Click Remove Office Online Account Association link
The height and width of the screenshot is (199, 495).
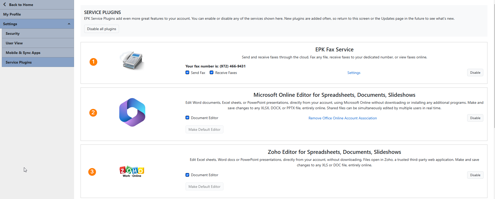(342, 118)
